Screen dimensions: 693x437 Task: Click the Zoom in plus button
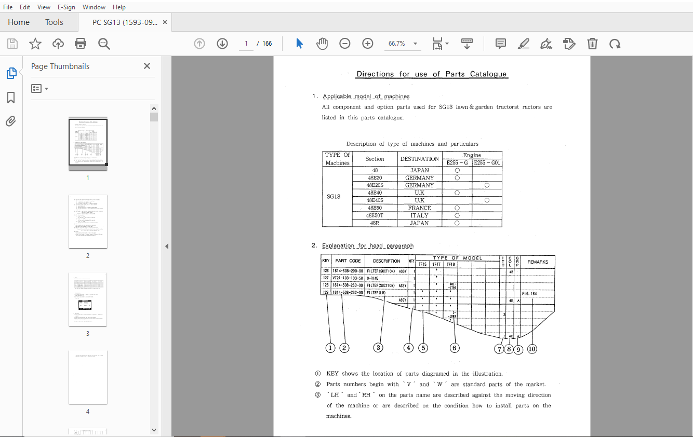coord(368,44)
